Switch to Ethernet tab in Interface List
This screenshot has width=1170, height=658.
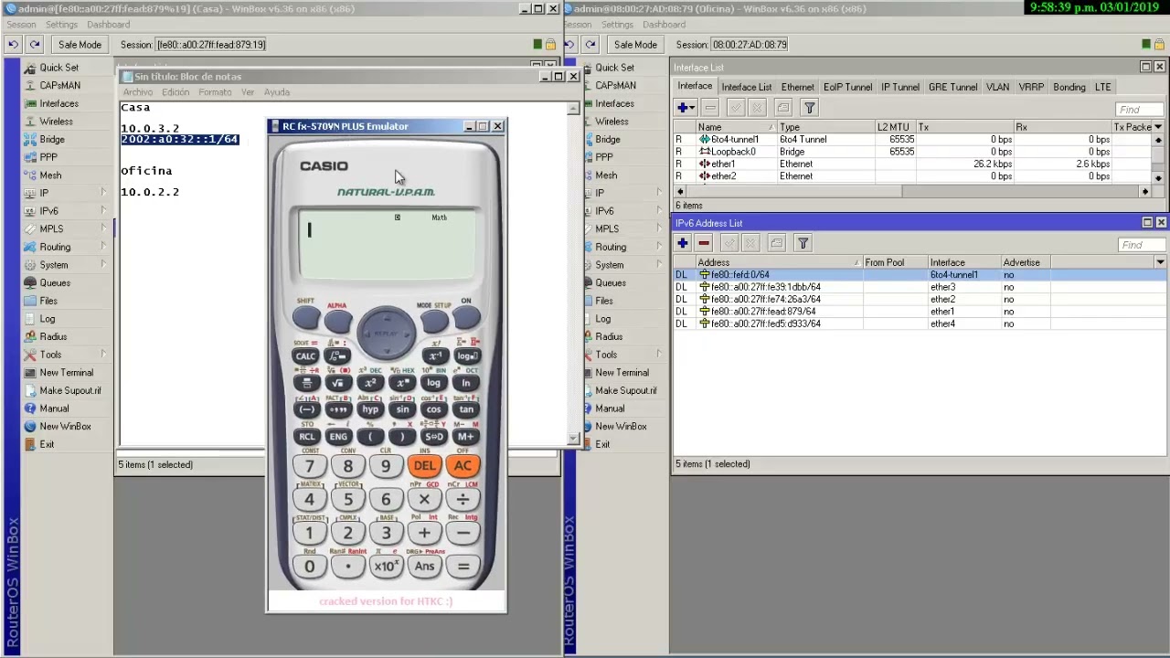click(x=797, y=87)
